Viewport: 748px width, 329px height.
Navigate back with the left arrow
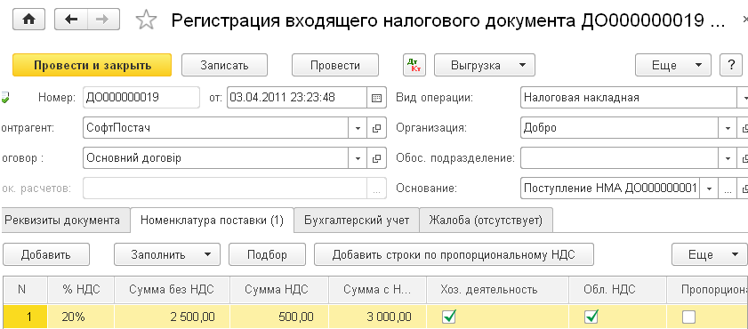tap(71, 19)
